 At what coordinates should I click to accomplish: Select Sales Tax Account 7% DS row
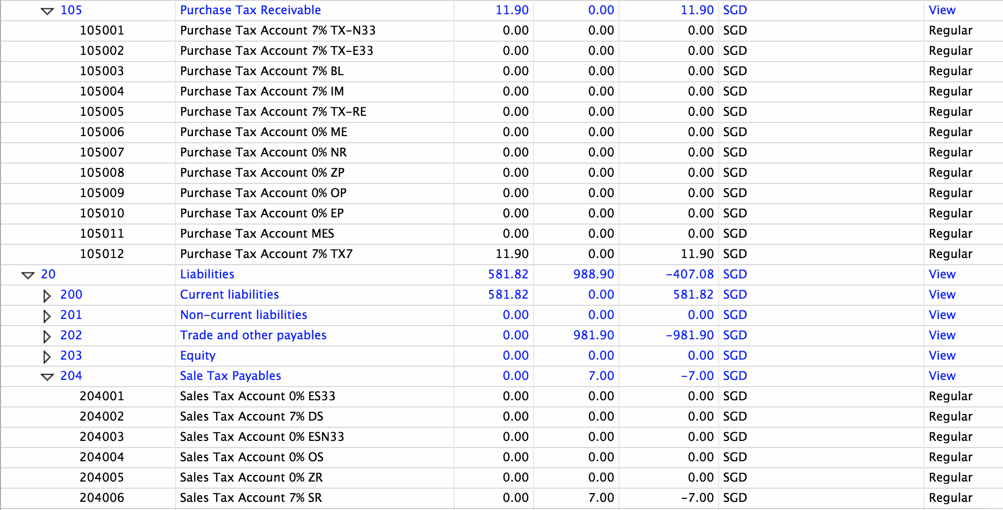[501, 417]
